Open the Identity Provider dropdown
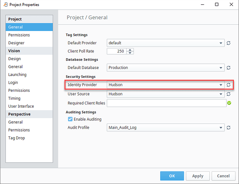 point(221,85)
